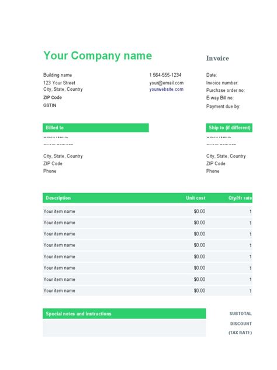Select the 'Purchase order no:' field

click(226, 90)
